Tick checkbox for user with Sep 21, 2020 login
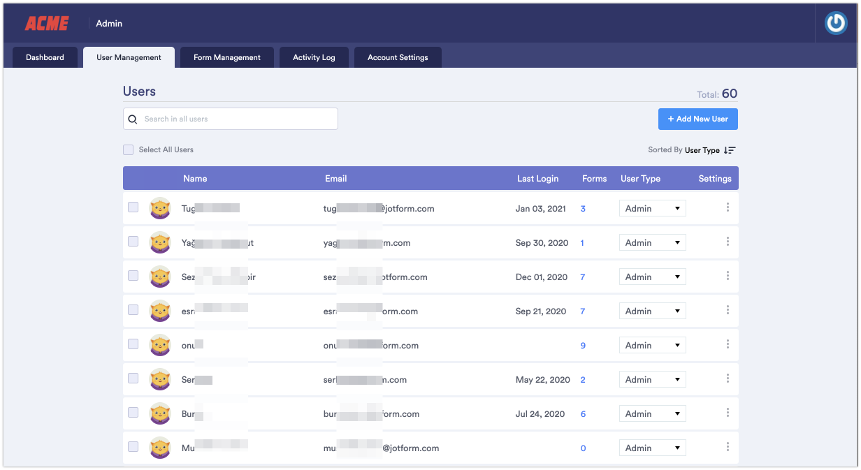This screenshot has height=470, width=861. point(133,310)
